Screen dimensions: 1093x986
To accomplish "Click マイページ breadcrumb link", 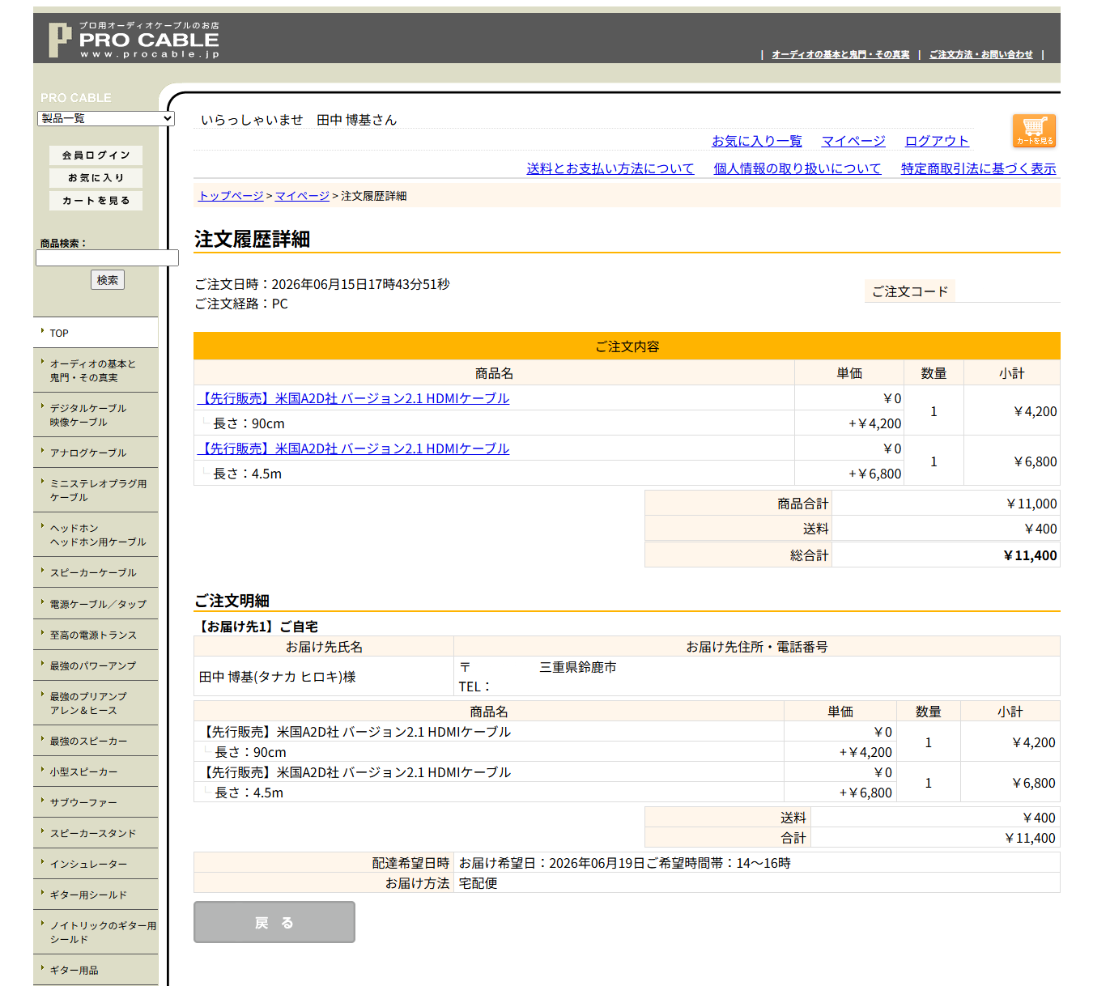I will (x=302, y=196).
